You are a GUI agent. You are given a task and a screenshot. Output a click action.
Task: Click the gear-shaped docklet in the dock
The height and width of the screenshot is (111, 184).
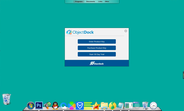(137, 105)
